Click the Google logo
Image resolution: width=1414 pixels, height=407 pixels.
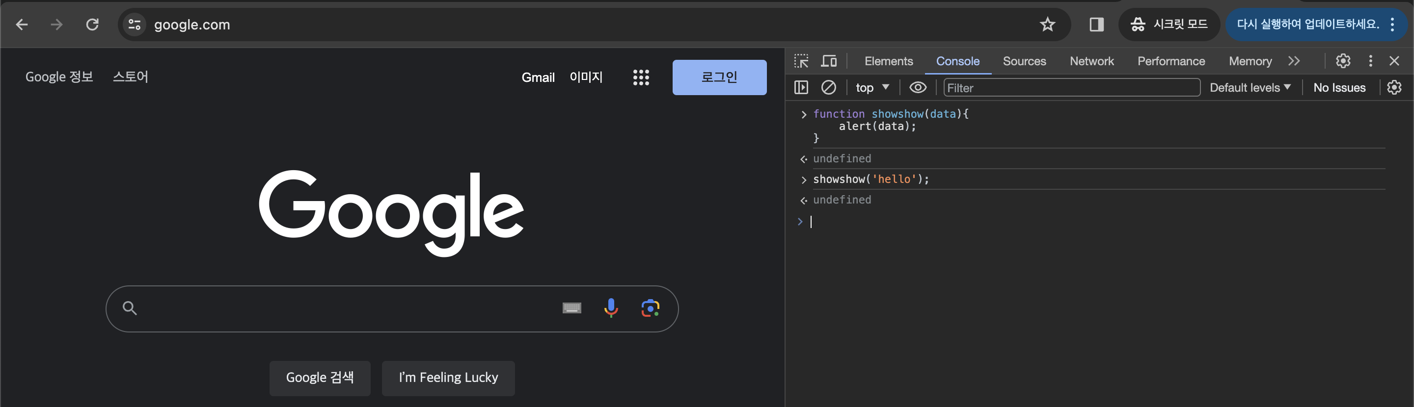[391, 212]
